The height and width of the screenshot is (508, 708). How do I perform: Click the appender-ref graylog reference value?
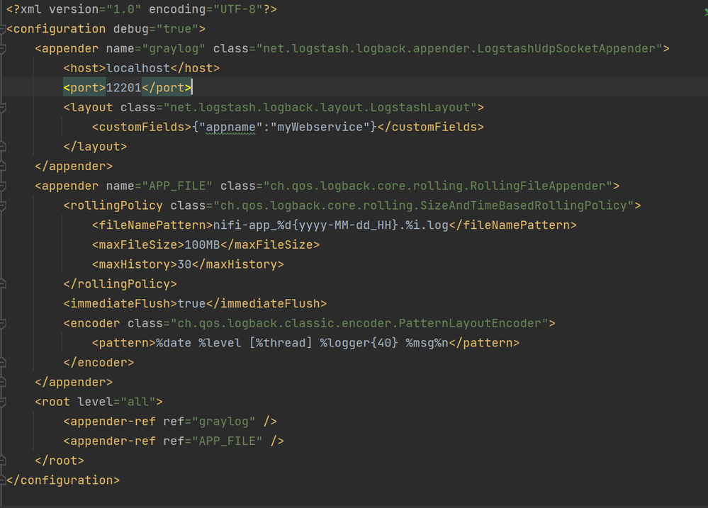pyautogui.click(x=223, y=422)
